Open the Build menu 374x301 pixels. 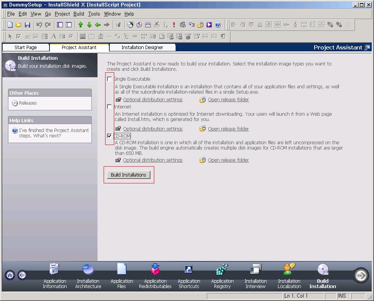pos(79,14)
